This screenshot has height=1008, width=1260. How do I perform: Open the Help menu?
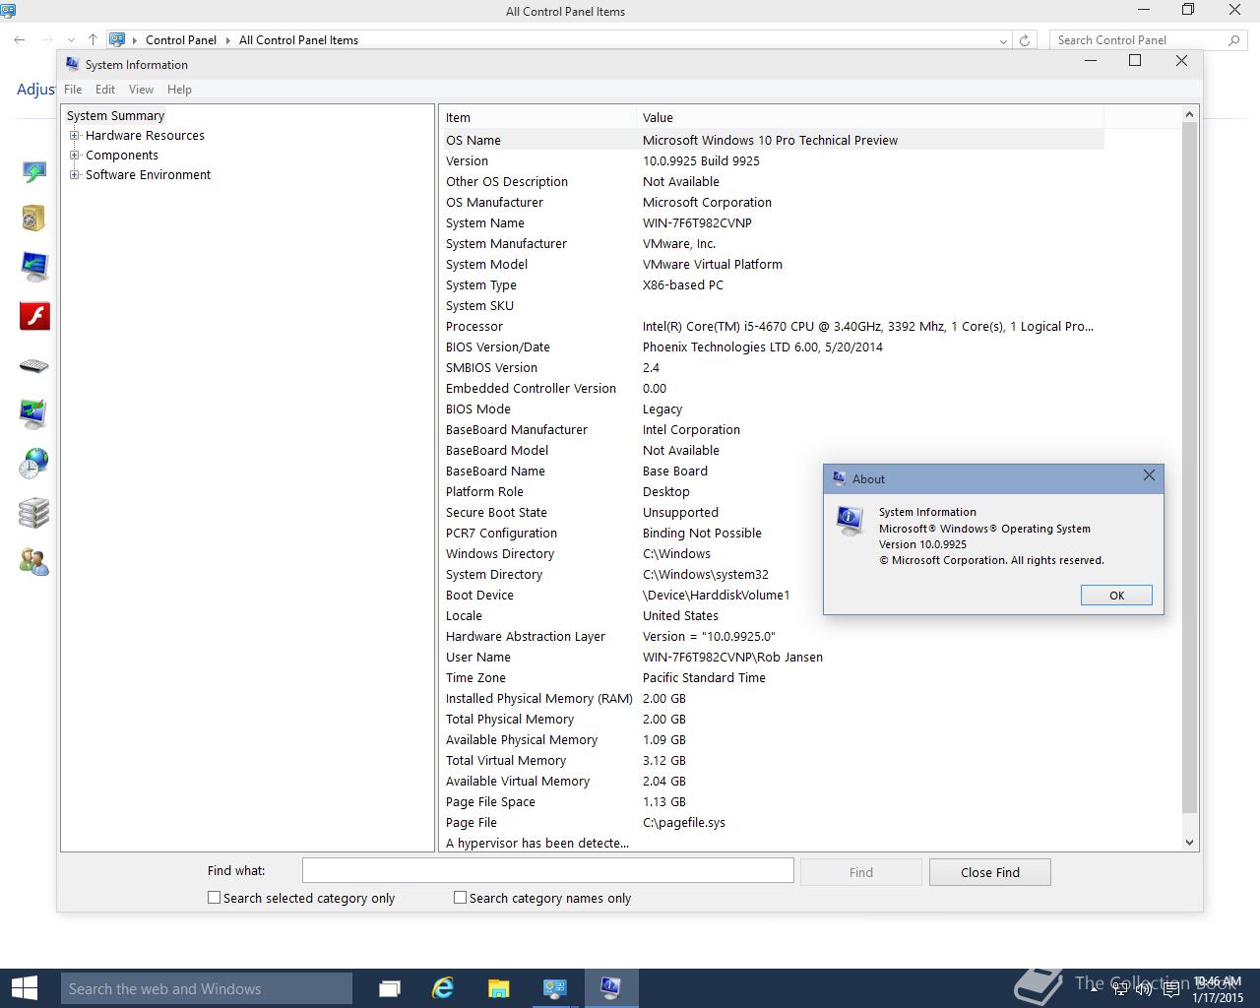click(x=179, y=90)
